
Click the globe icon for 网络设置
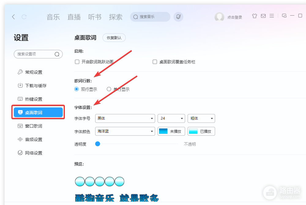point(20,153)
